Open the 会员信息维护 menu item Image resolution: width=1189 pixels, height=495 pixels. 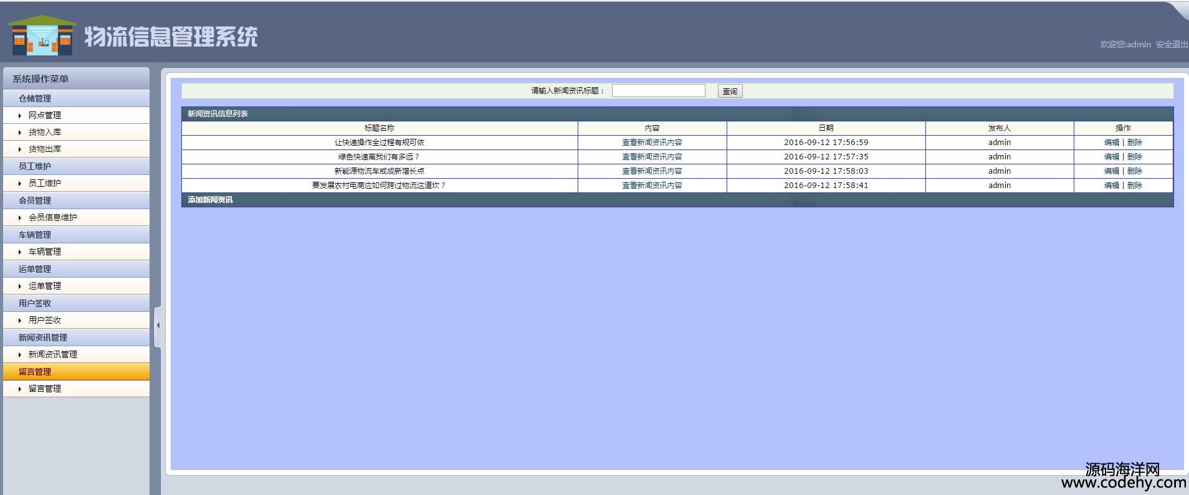point(53,217)
